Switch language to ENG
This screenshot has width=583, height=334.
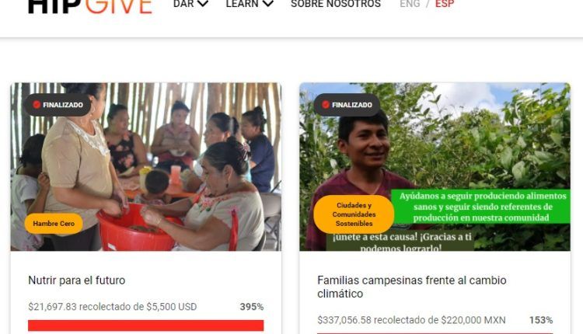(410, 4)
